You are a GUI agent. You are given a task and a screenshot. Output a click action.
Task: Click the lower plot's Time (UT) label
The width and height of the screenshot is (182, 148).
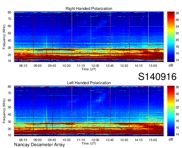89,143
